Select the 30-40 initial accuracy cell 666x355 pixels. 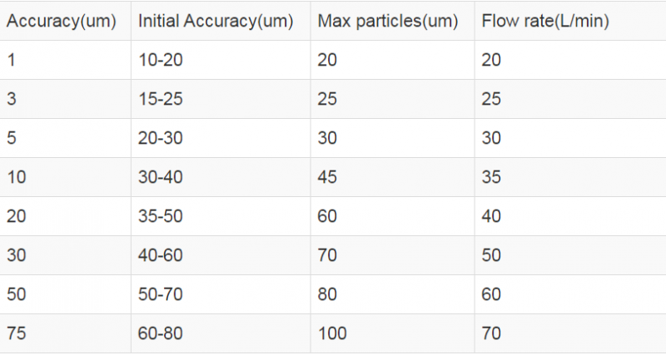160,177
